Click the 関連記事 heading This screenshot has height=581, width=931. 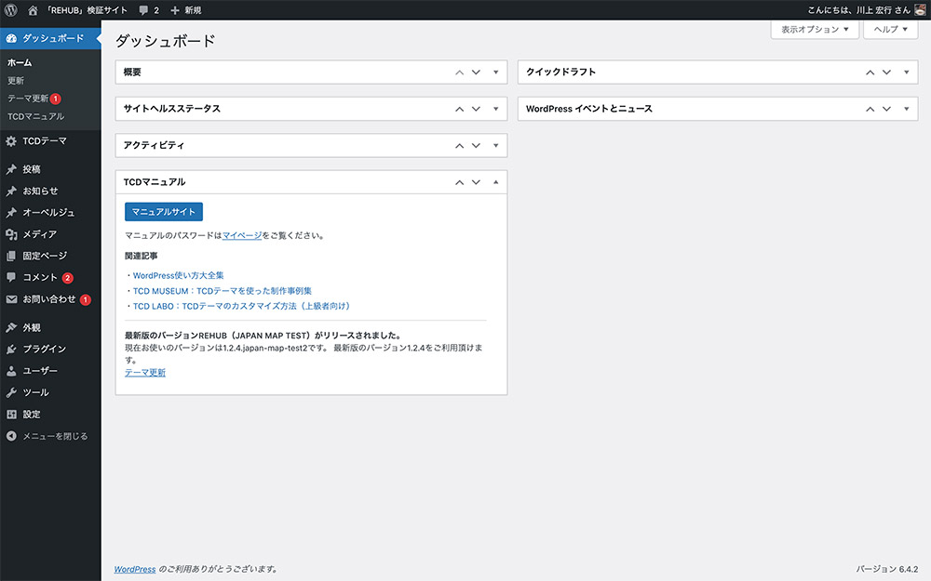(142, 257)
